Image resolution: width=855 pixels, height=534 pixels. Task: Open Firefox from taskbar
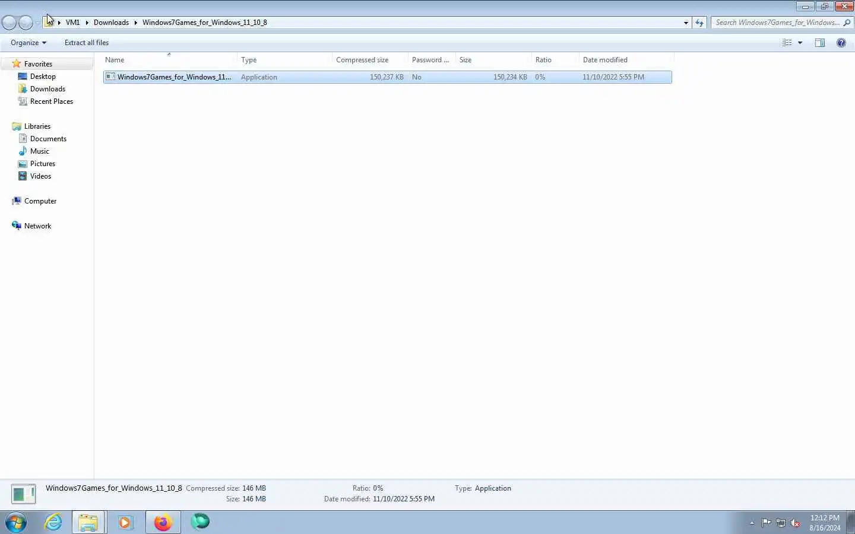(x=163, y=522)
